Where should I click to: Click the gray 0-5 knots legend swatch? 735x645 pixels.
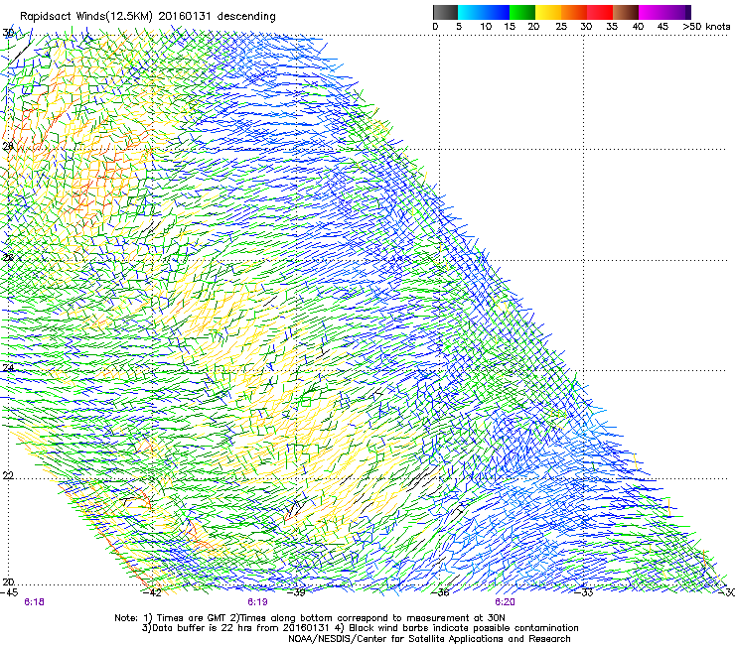(x=445, y=12)
